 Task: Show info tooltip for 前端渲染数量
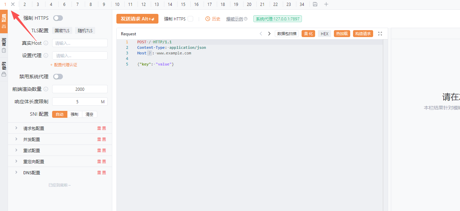click(46, 89)
